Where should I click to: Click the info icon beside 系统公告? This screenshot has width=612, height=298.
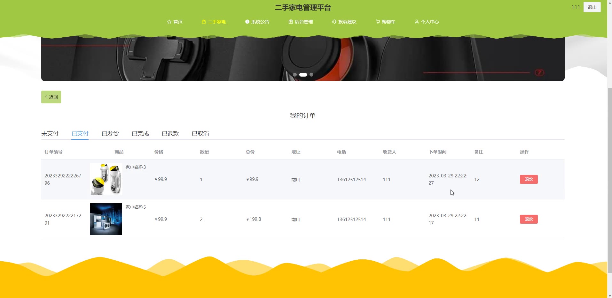247,22
